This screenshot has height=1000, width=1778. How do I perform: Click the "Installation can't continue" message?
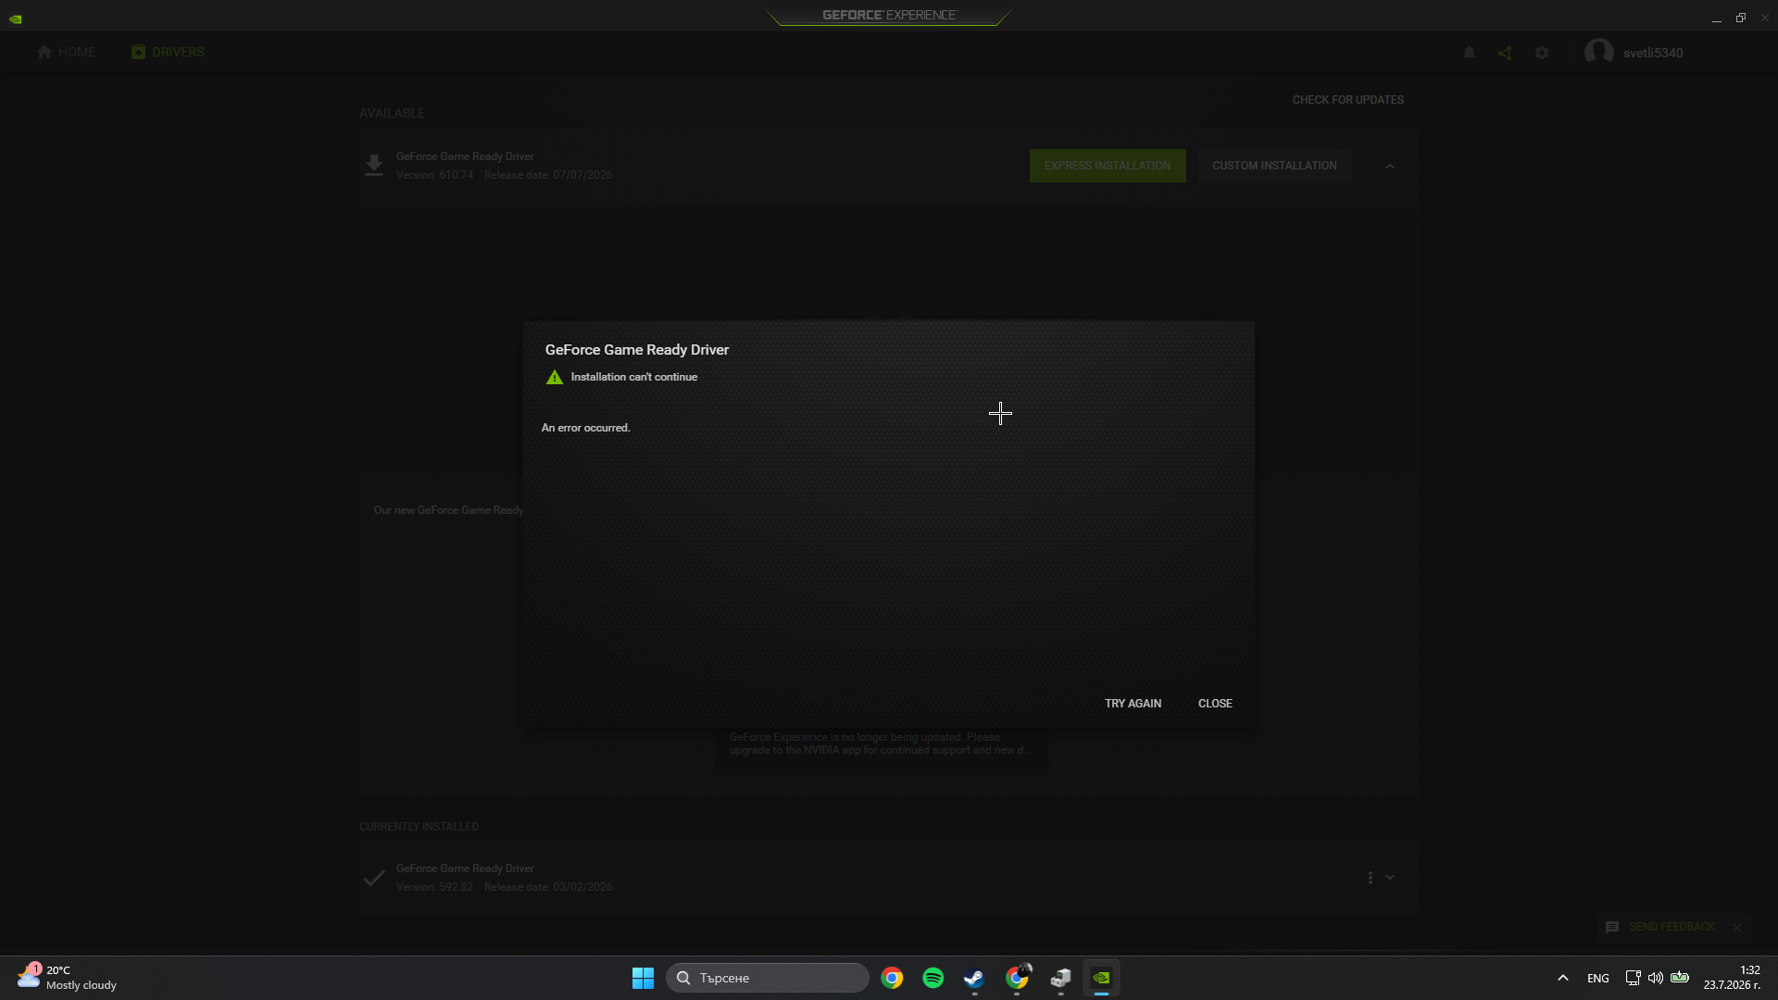pos(634,377)
